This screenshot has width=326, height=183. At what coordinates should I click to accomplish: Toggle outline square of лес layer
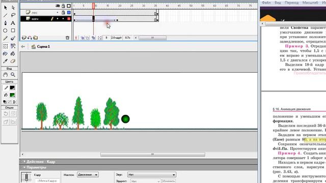coord(69,13)
